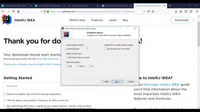Viewport: 200px width, 112px height.
Task: Click the site information icon in address bar
Action: (x=42, y=12)
